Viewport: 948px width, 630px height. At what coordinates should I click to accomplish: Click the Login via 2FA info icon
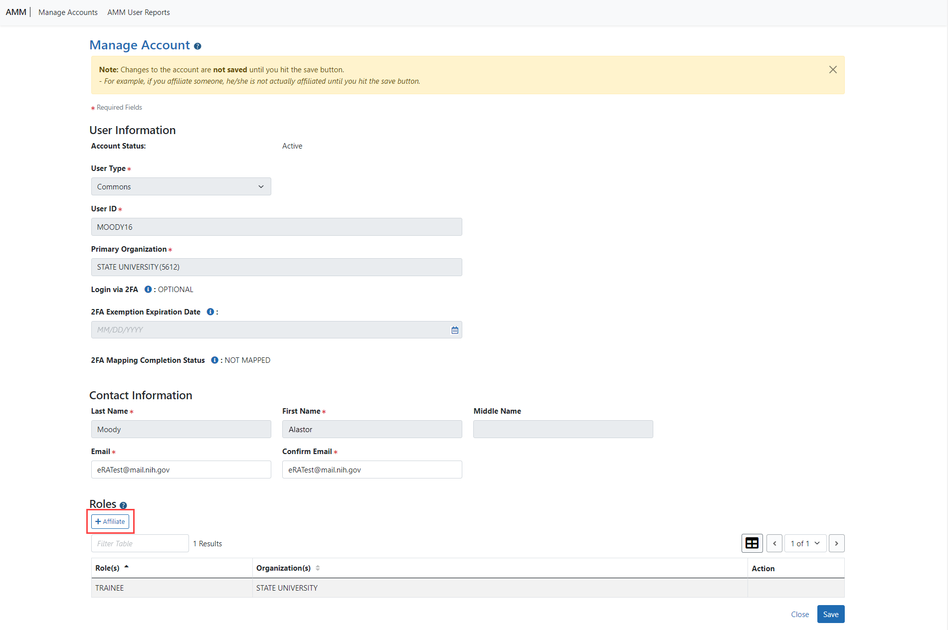pos(148,289)
